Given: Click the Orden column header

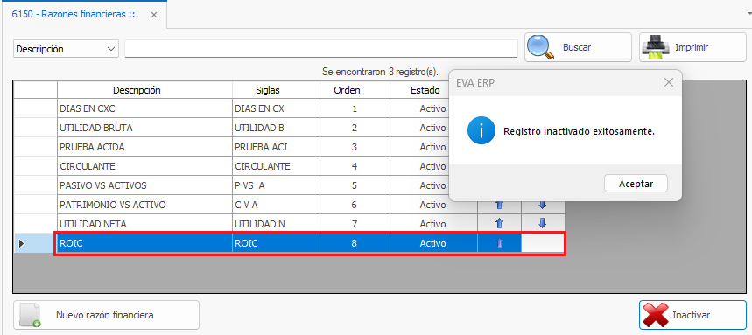Looking at the screenshot, I should pyautogui.click(x=355, y=90).
